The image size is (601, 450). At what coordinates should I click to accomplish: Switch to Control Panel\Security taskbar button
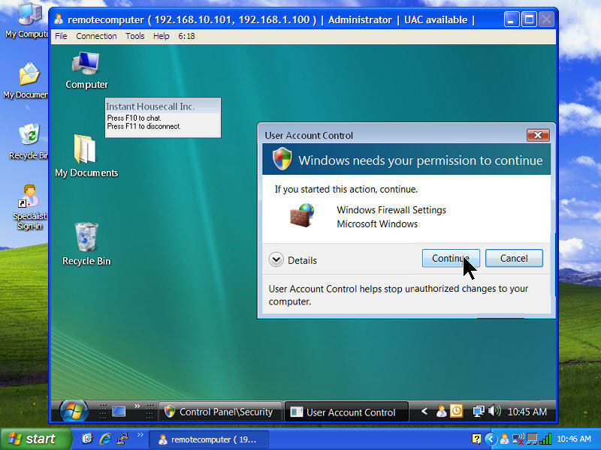tap(220, 412)
